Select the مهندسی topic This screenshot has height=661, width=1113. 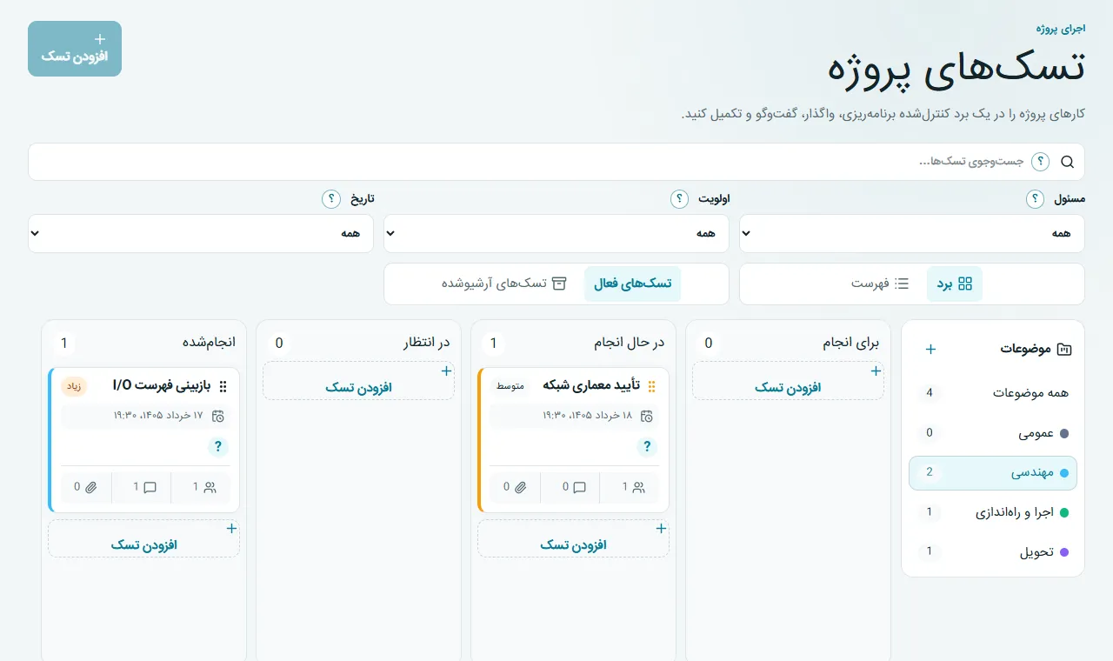pos(993,472)
